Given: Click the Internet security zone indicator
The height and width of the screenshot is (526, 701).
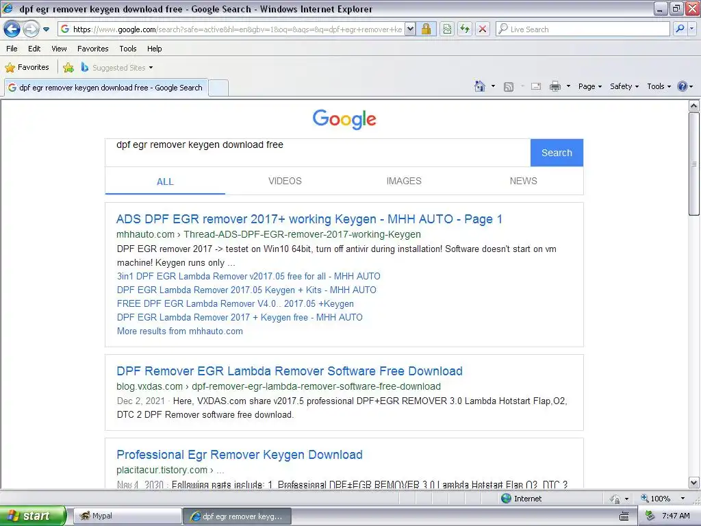Looking at the screenshot, I should (x=521, y=499).
